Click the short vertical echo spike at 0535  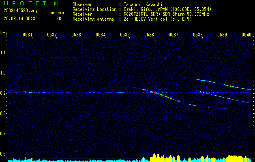click(121, 91)
